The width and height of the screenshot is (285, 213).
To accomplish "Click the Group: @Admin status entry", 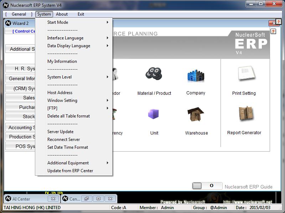I will (x=210, y=208).
